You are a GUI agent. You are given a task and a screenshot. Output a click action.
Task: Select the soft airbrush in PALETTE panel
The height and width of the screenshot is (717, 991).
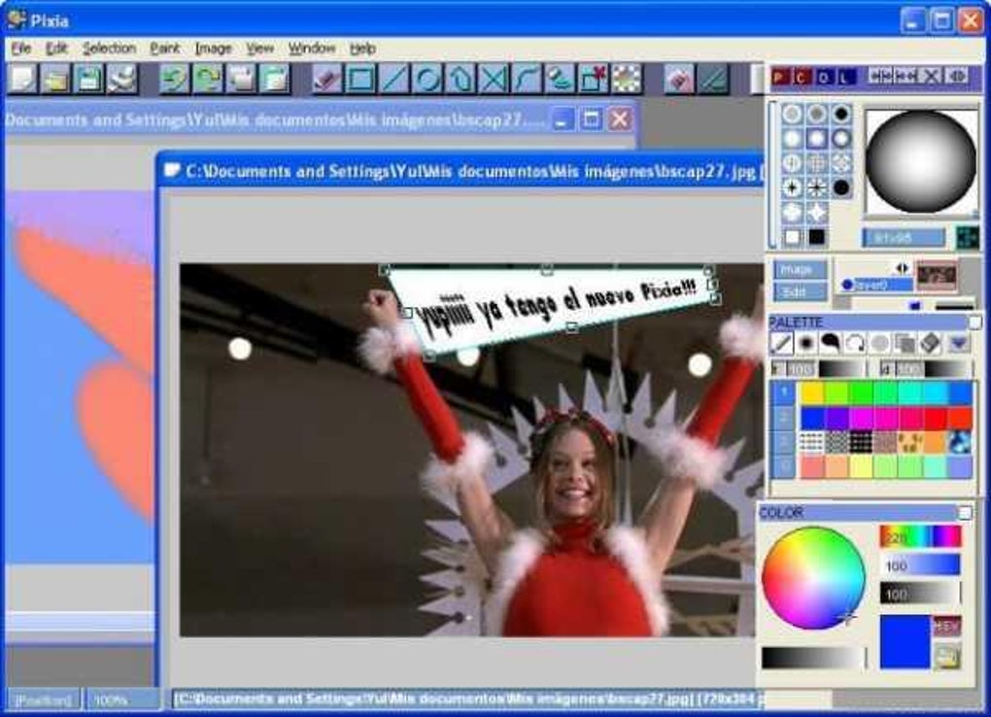click(x=805, y=343)
